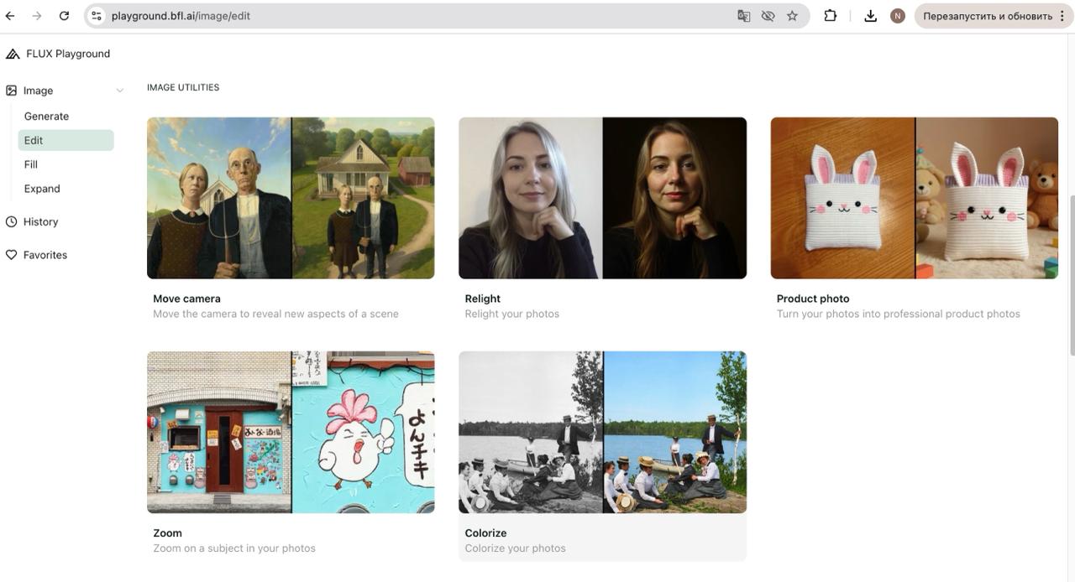View site information in address bar
The height and width of the screenshot is (582, 1075).
[x=97, y=16]
